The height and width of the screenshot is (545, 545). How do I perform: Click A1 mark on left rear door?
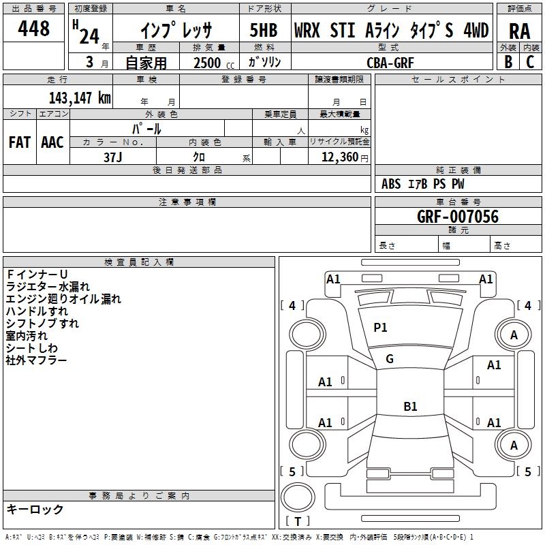(325, 423)
